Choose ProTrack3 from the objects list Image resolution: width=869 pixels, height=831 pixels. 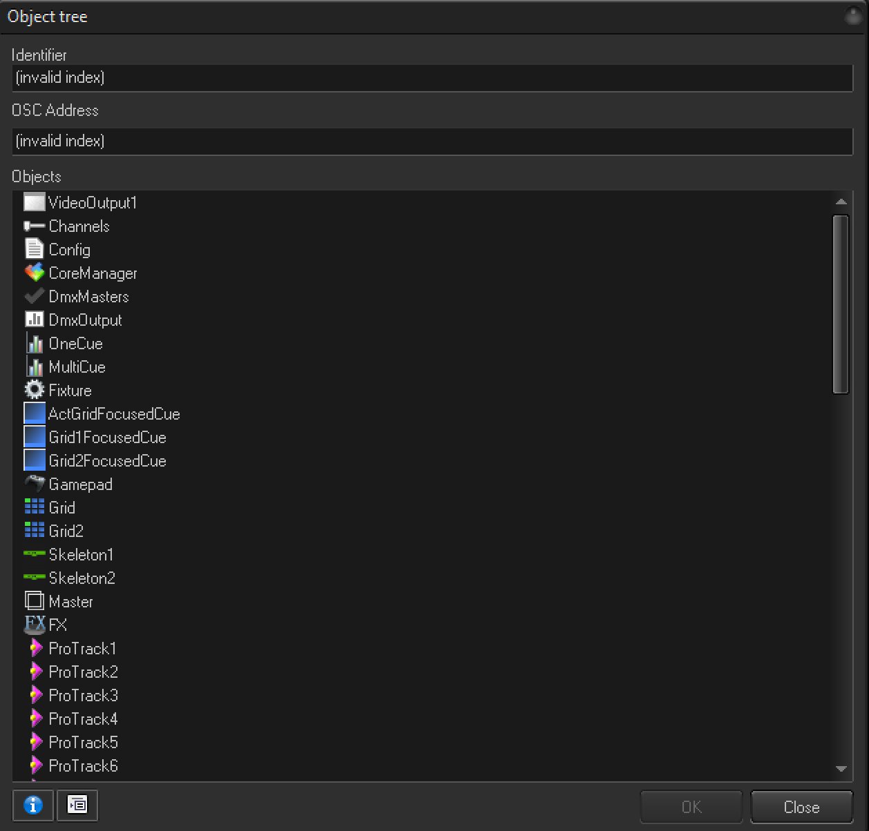(83, 696)
